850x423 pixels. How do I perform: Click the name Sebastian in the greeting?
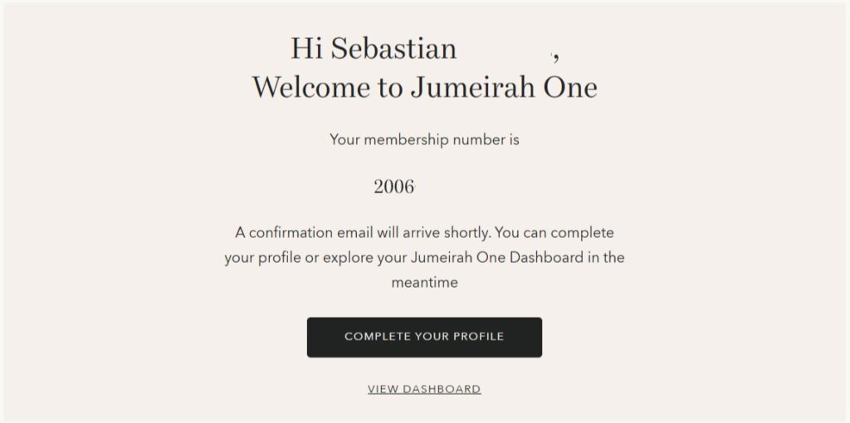coord(393,49)
